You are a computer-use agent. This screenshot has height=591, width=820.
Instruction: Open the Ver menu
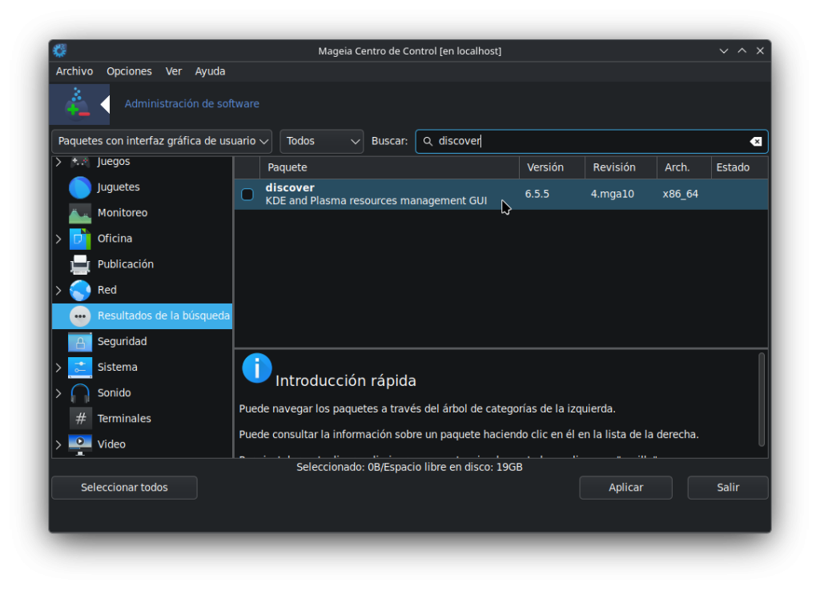[x=174, y=71]
